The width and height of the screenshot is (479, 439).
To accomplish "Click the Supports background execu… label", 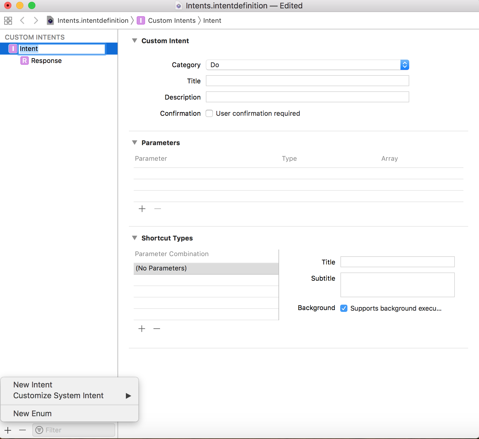I will coord(396,308).
